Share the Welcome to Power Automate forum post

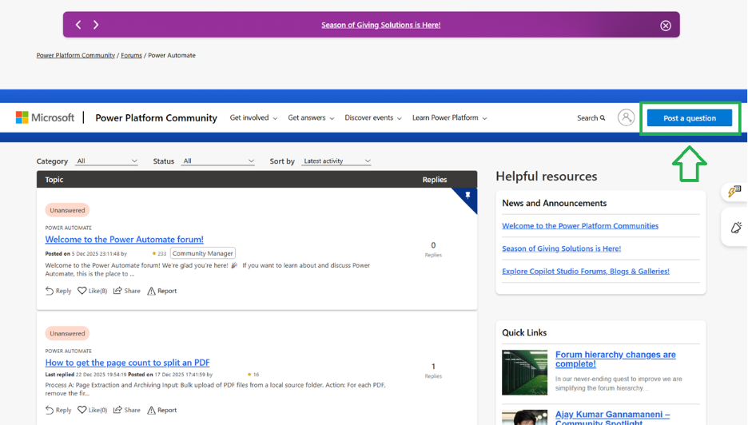(x=127, y=291)
